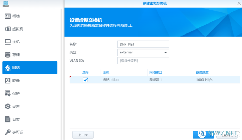The image size is (242, 140).
Task: Click the VLAN ID input field
Action: pos(143,61)
